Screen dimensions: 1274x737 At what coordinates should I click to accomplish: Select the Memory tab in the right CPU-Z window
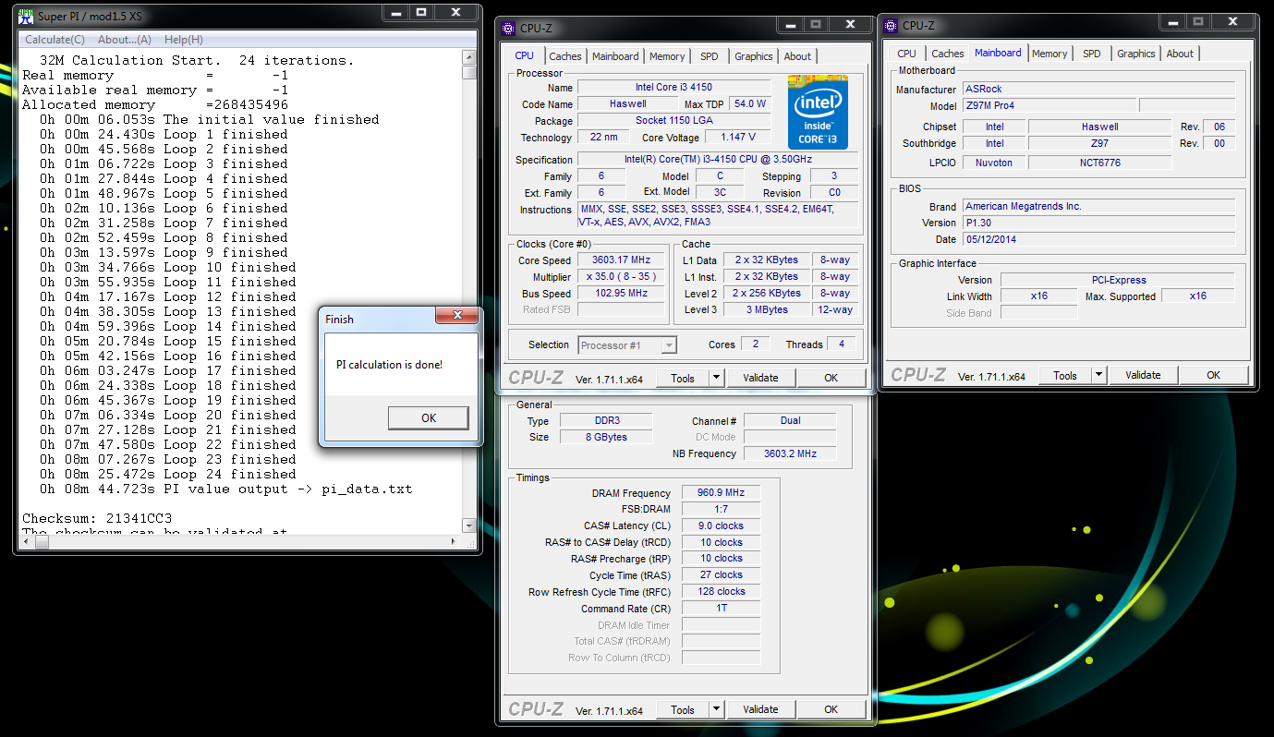[x=1050, y=54]
